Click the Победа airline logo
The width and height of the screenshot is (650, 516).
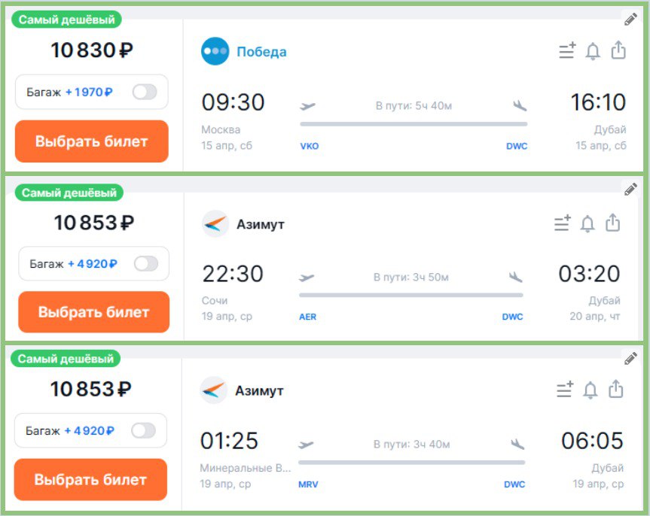tap(215, 51)
